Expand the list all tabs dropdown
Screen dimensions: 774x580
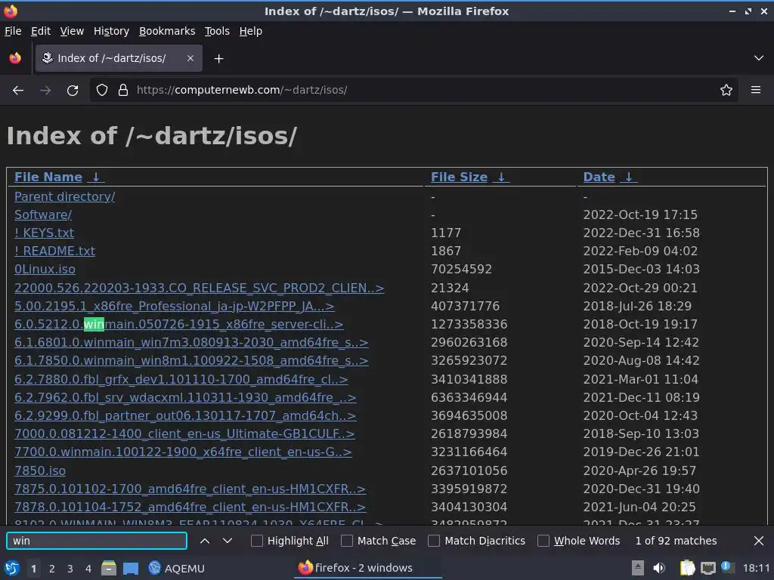click(x=759, y=58)
